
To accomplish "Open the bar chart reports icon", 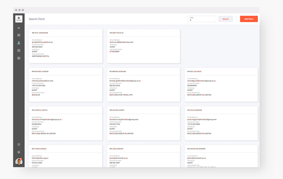I will pyautogui.click(x=19, y=58).
